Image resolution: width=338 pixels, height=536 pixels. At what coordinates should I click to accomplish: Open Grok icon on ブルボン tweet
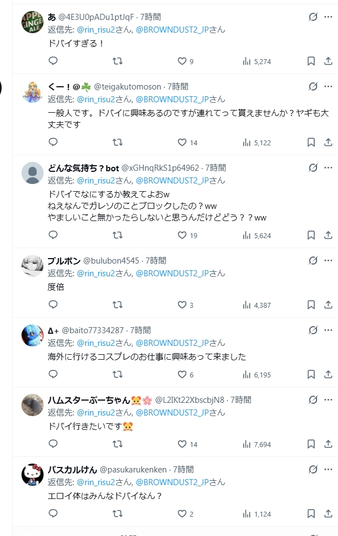[x=313, y=260]
